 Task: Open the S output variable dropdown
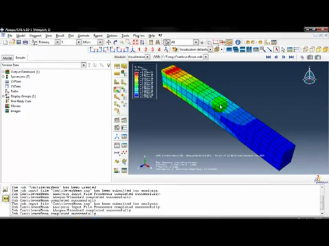click(x=79, y=42)
